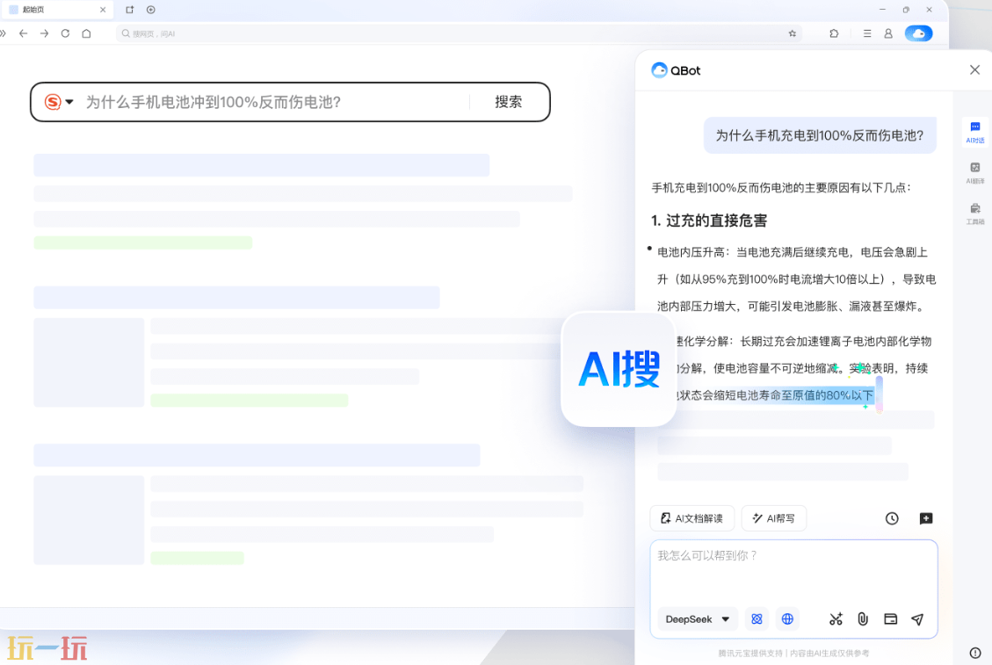The width and height of the screenshot is (992, 665).
Task: Bookmark page with the star icon
Action: point(793,33)
